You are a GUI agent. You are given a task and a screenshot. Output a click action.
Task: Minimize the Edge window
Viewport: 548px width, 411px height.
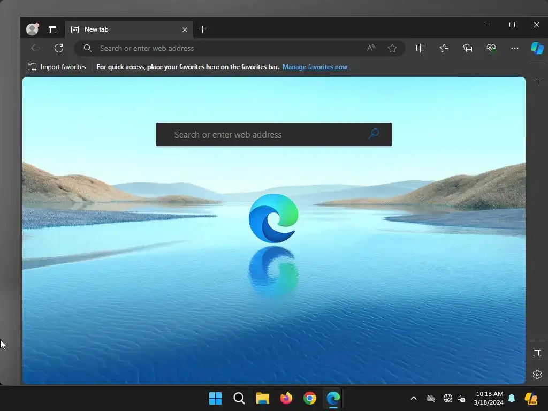click(x=488, y=25)
